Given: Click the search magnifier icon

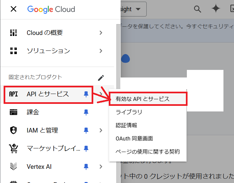Looking at the screenshot, I should 197,9.
